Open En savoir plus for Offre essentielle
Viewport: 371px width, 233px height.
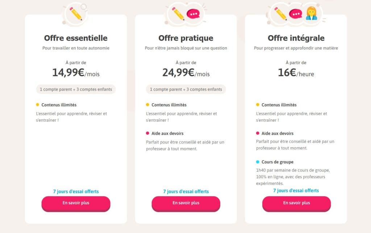click(76, 204)
